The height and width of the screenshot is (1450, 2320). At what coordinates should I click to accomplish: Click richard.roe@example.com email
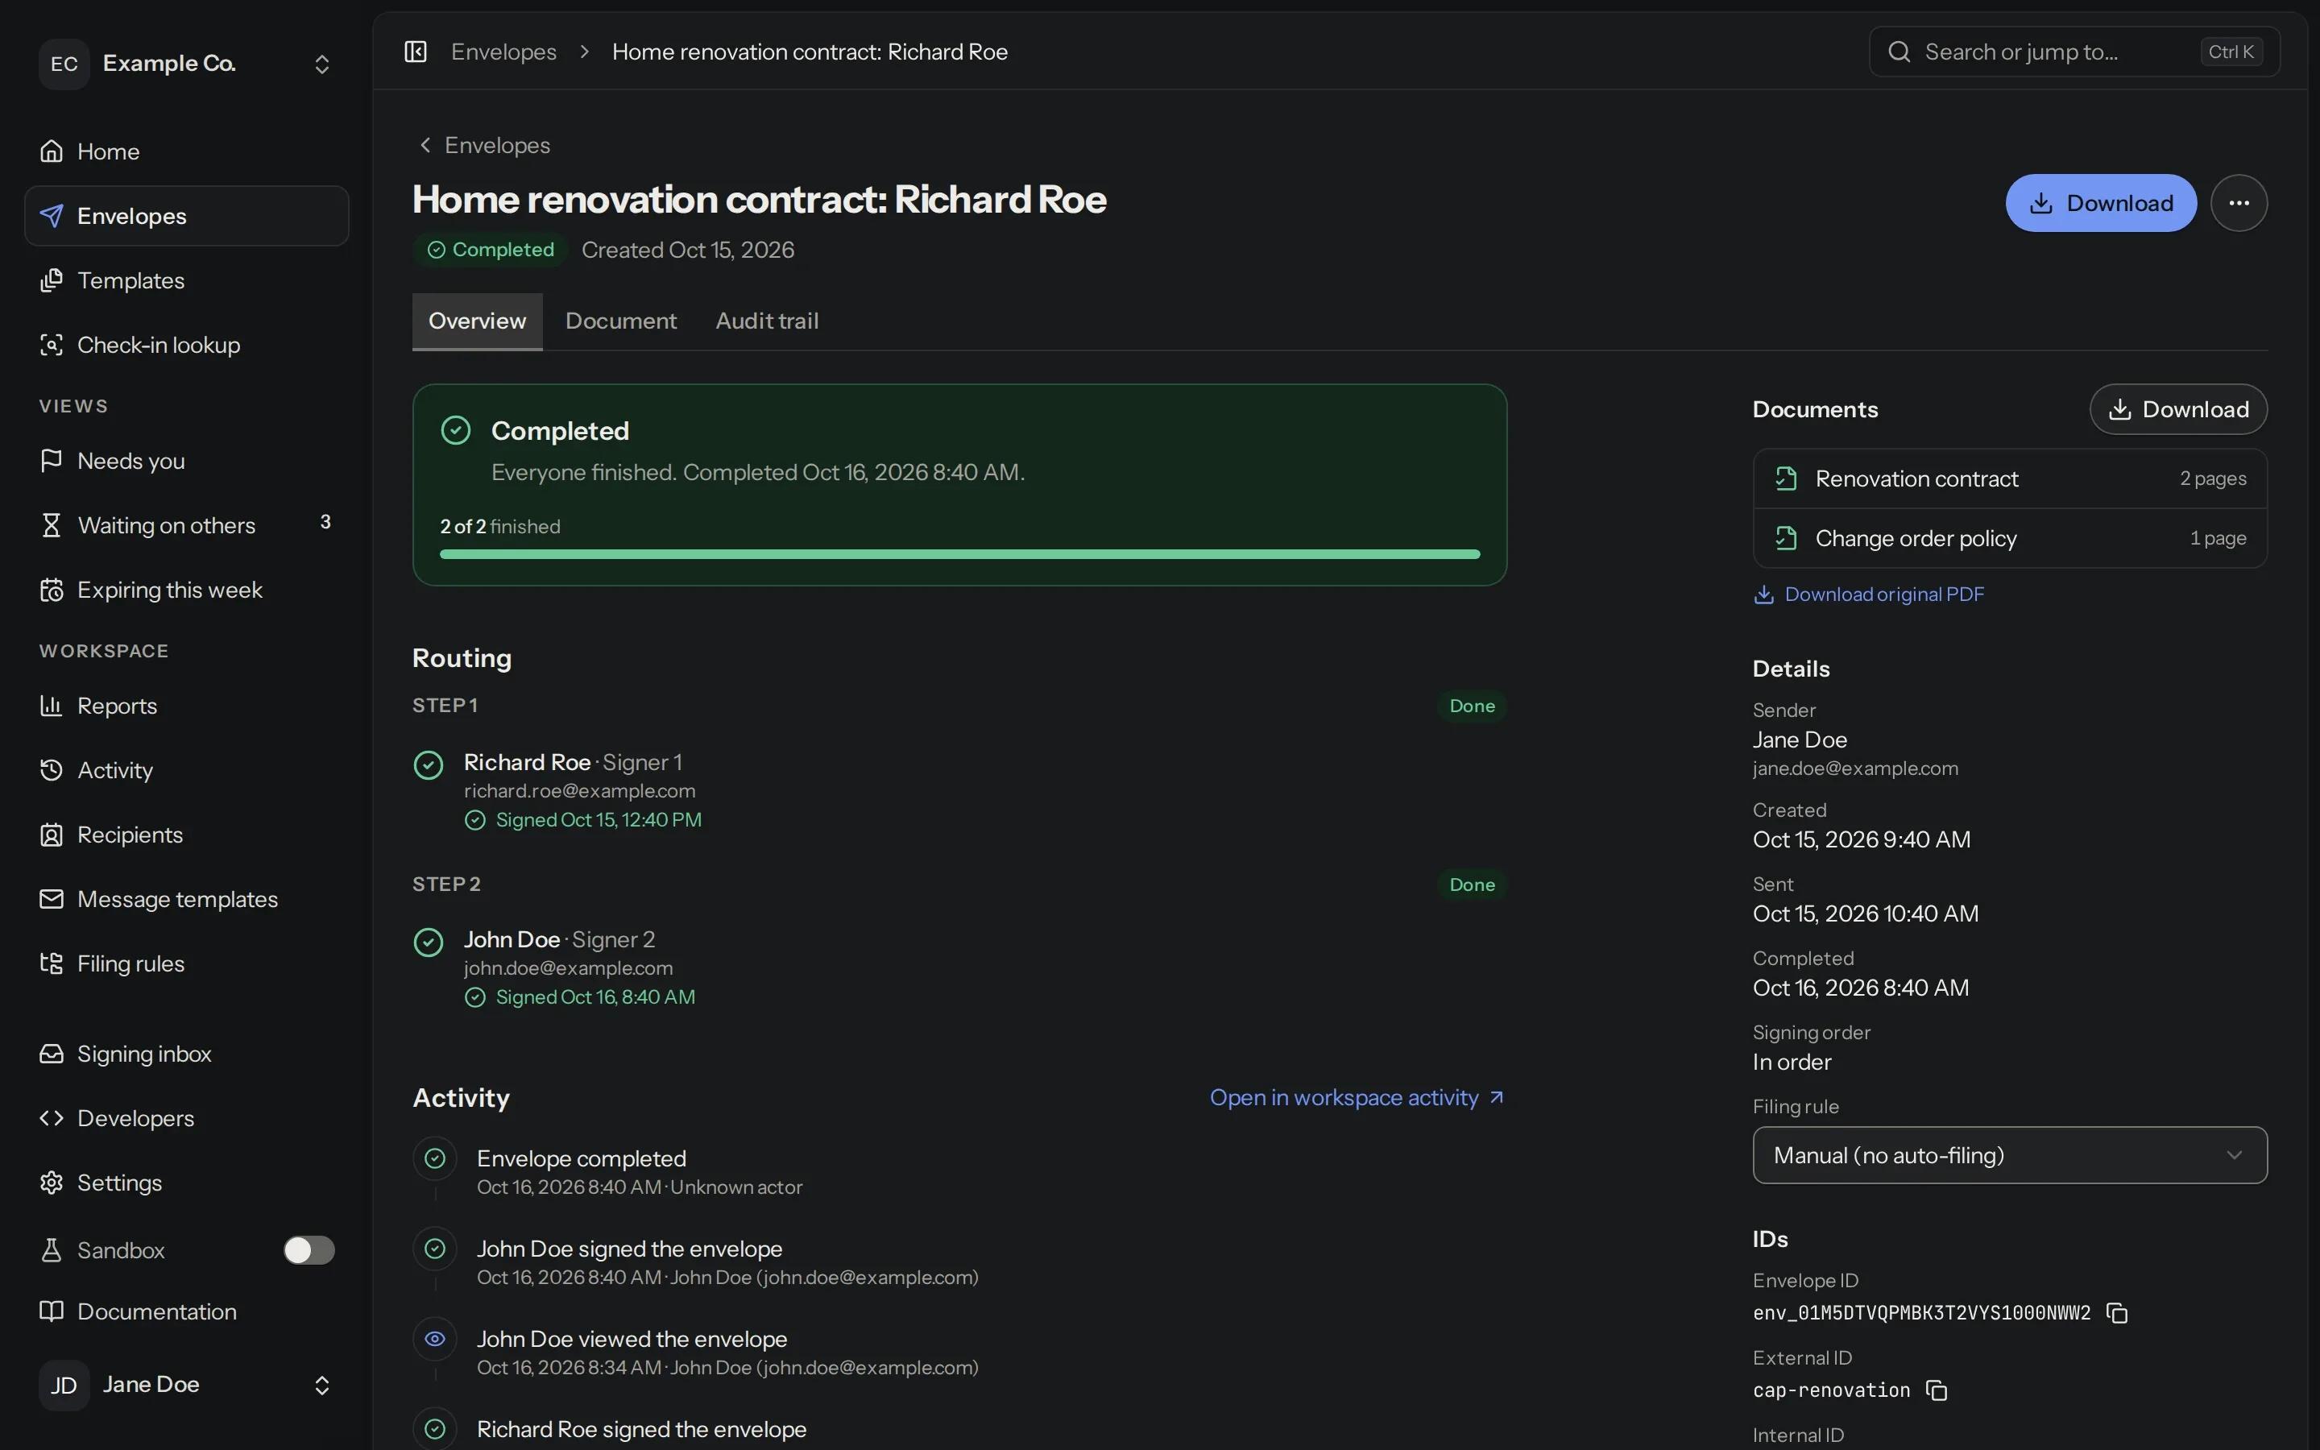pyautogui.click(x=579, y=791)
